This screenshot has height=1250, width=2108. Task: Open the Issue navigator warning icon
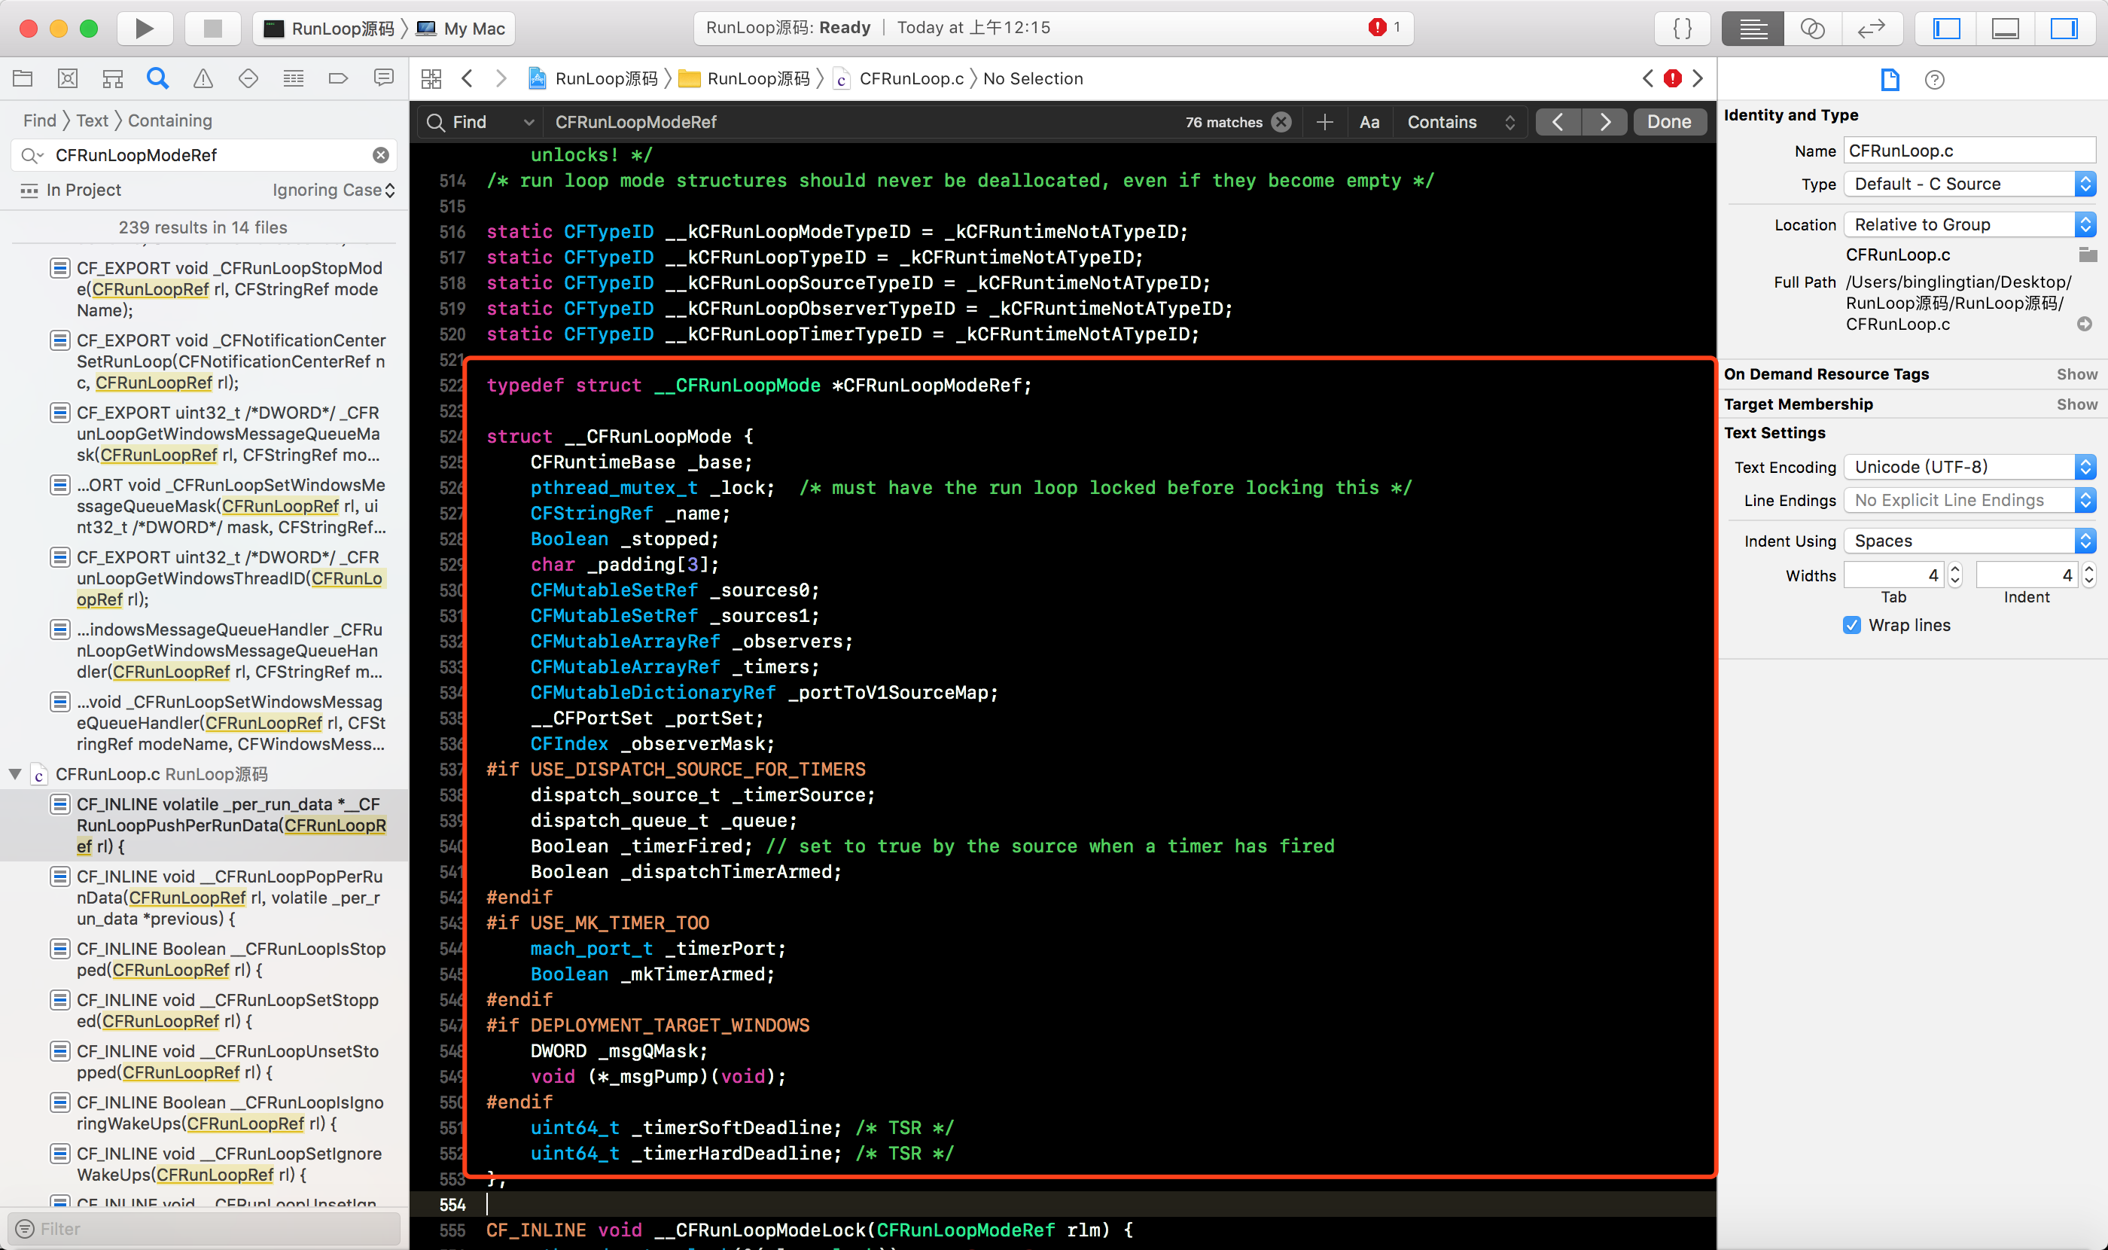coord(203,78)
